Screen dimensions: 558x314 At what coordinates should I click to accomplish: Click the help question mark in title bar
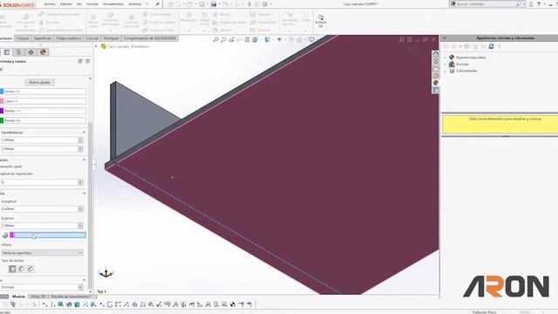click(x=539, y=3)
